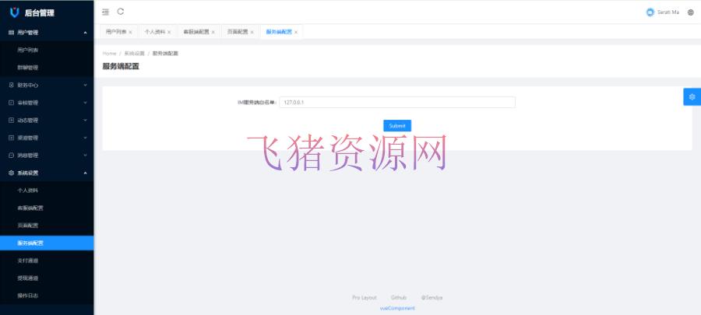The width and height of the screenshot is (701, 315).
Task: Close the 用户列表 tab
Action: pos(130,32)
